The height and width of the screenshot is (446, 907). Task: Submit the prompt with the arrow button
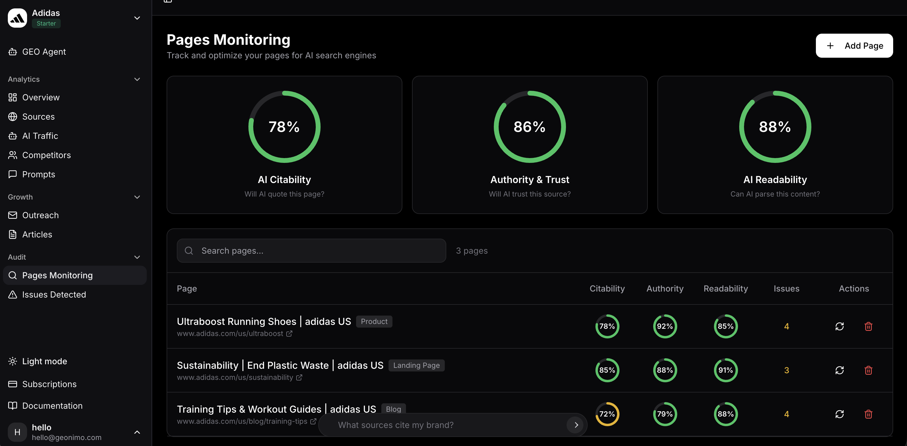(x=576, y=425)
